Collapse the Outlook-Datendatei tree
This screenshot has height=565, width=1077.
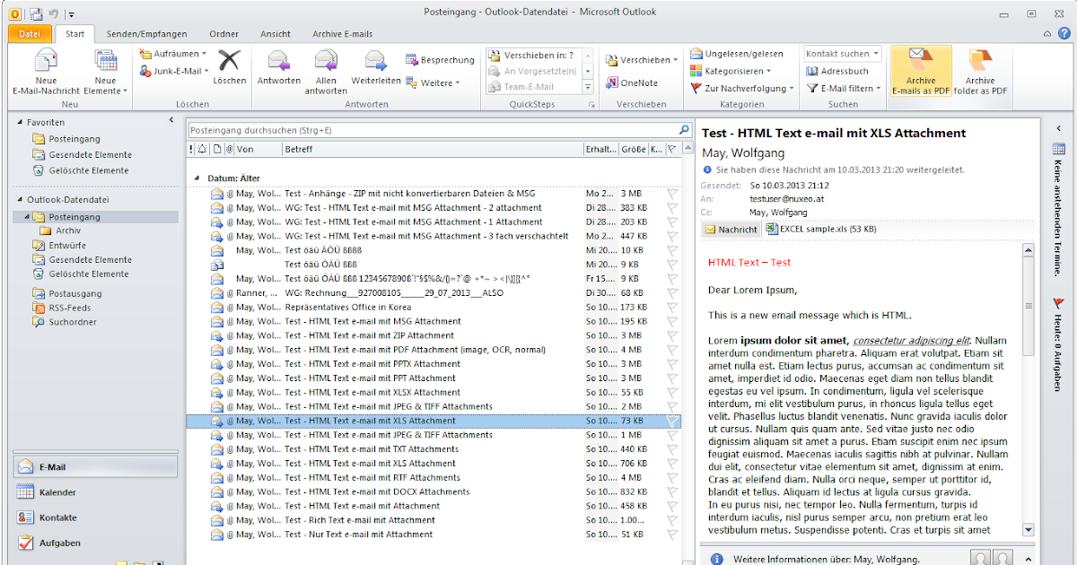[20, 199]
